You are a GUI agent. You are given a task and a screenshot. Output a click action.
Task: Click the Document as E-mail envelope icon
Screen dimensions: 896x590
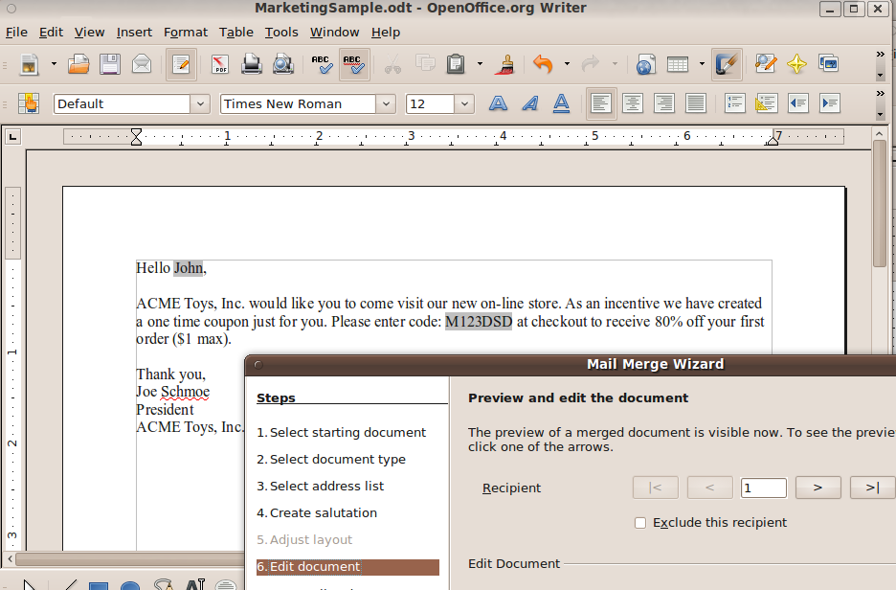click(141, 64)
